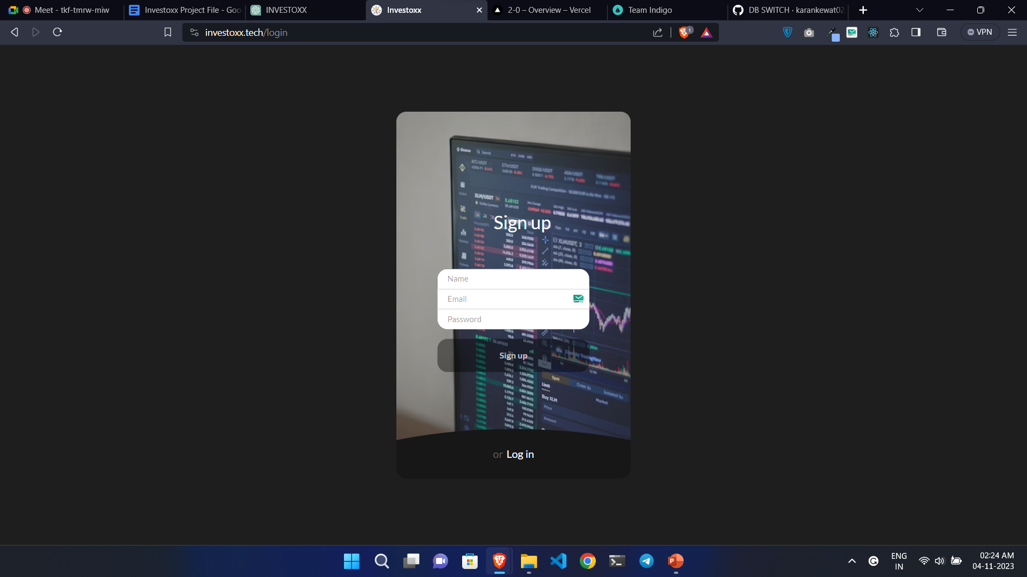This screenshot has width=1027, height=577.
Task: Open the extensions puzzle piece menu
Action: 894,33
